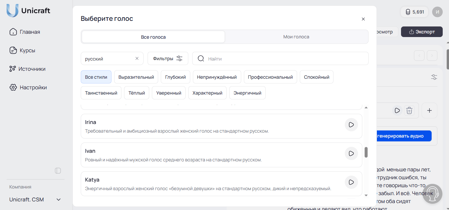The width and height of the screenshot is (449, 210).
Task: Click the search magnifier icon
Action: pyautogui.click(x=201, y=59)
